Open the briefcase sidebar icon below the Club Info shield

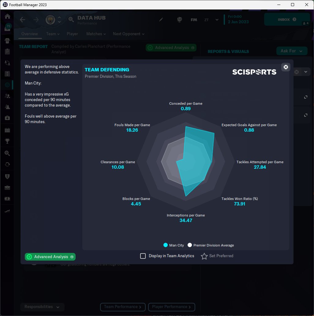pyautogui.click(x=7, y=188)
